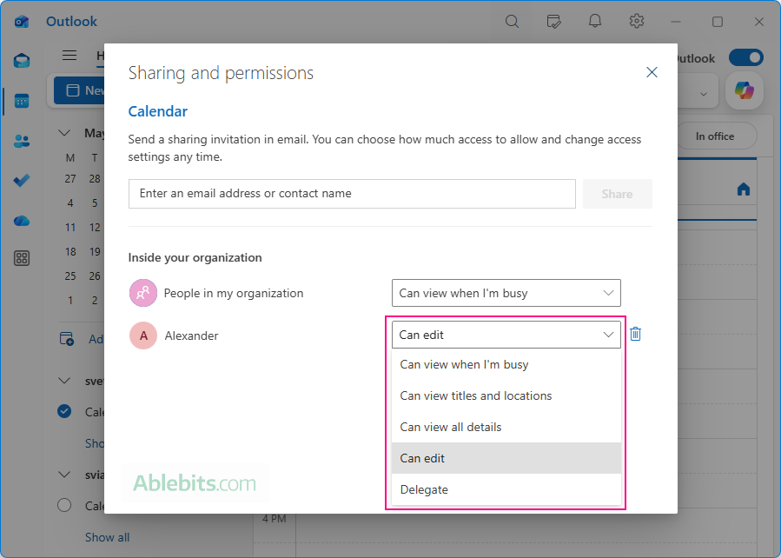The height and width of the screenshot is (558, 781).
Task: Select day 4 in mini calendar
Action: coord(70,203)
